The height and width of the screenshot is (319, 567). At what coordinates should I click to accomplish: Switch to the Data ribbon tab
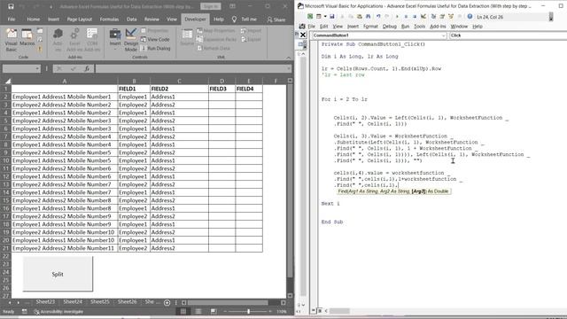132,19
